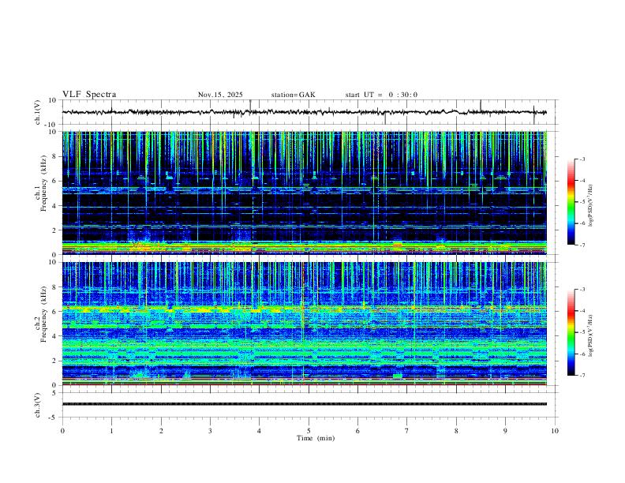Image resolution: width=625 pixels, height=483 pixels.
Task: Click time axis tick label "1"
Action: point(111,431)
